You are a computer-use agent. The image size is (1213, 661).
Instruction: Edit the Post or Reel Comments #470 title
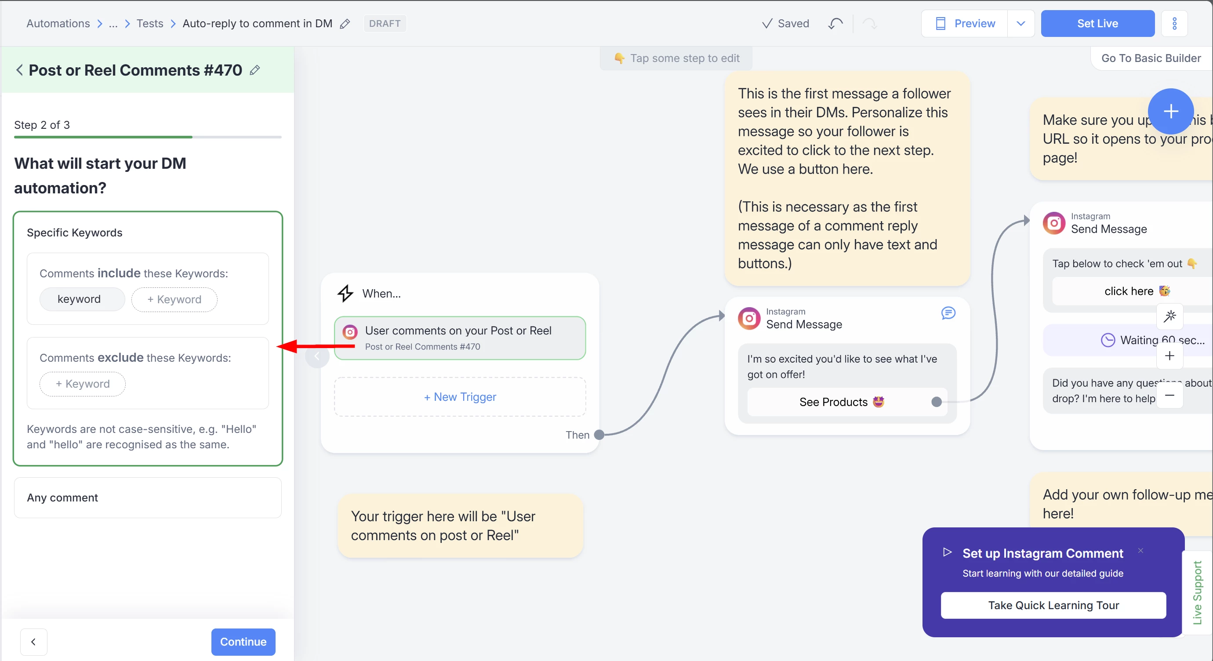pyautogui.click(x=255, y=70)
